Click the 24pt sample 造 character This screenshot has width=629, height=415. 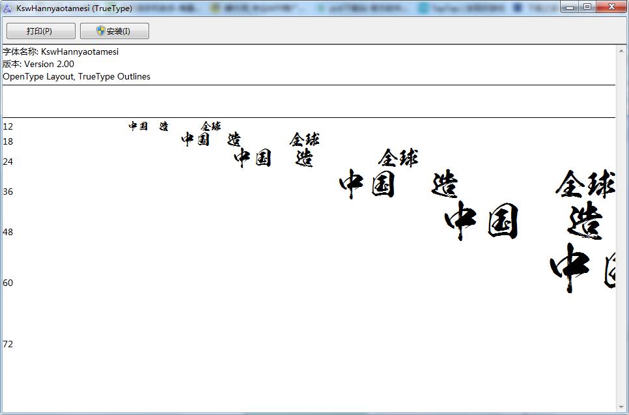[x=304, y=158]
